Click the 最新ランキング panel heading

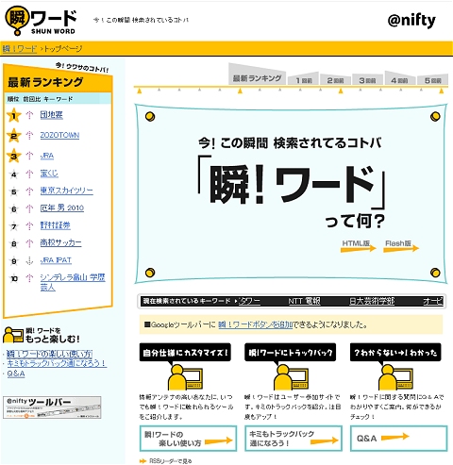pos(45,82)
